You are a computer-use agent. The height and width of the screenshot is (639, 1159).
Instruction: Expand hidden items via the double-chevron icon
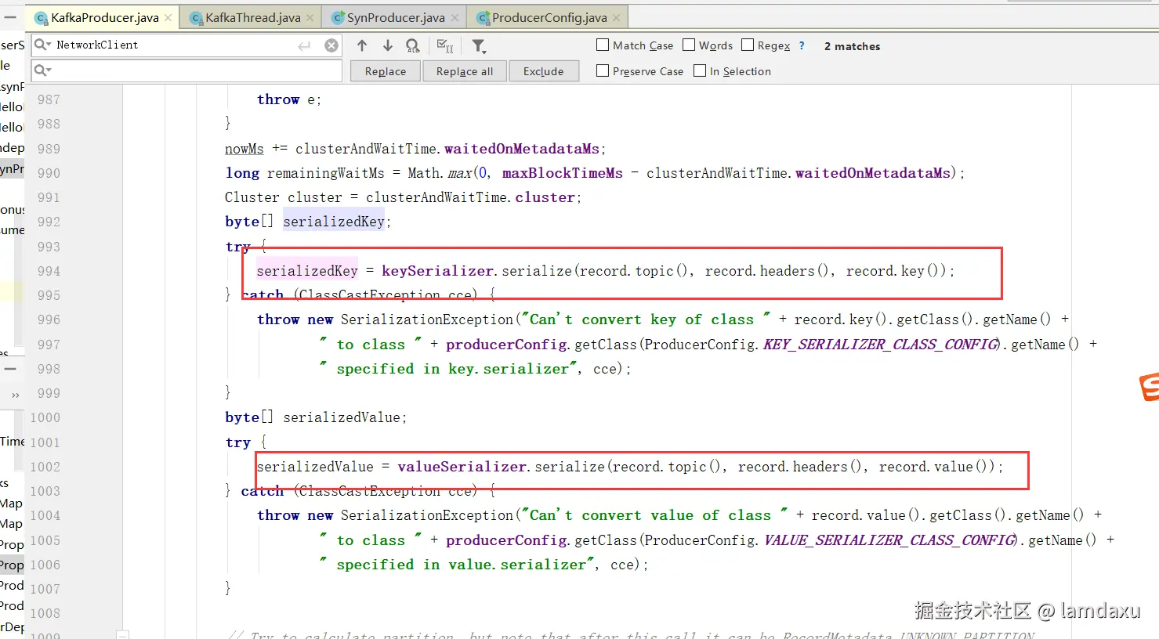tap(16, 395)
